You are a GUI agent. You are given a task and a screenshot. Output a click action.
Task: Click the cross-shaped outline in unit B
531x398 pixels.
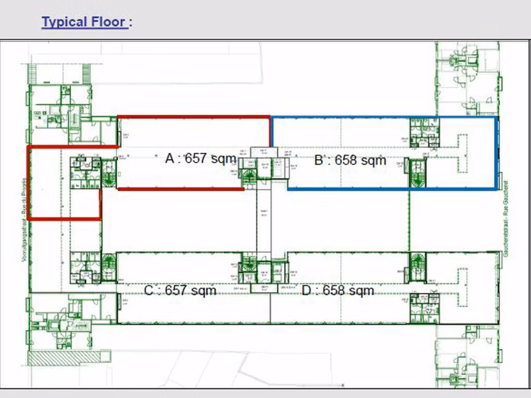point(463,153)
